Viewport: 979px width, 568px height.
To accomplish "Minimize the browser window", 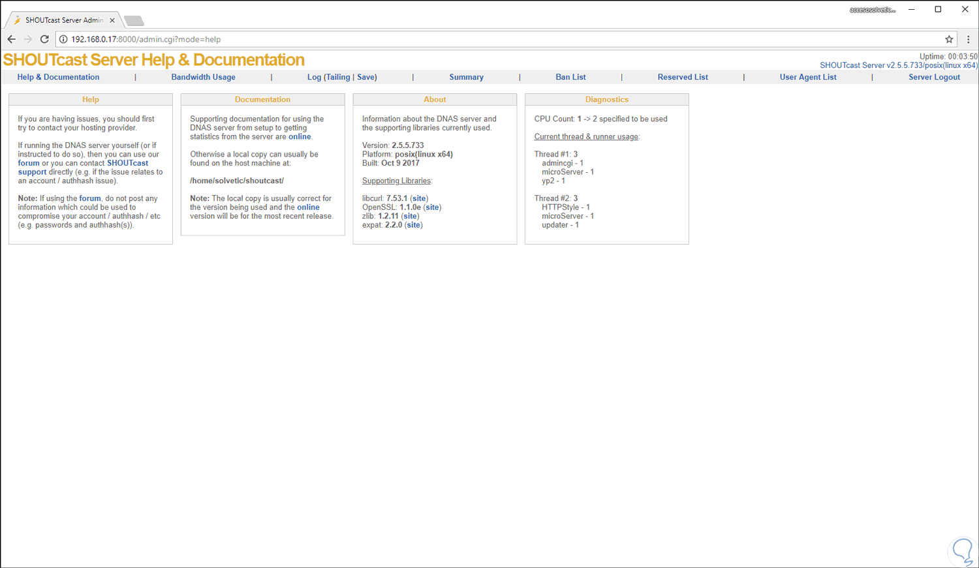I will (x=912, y=9).
